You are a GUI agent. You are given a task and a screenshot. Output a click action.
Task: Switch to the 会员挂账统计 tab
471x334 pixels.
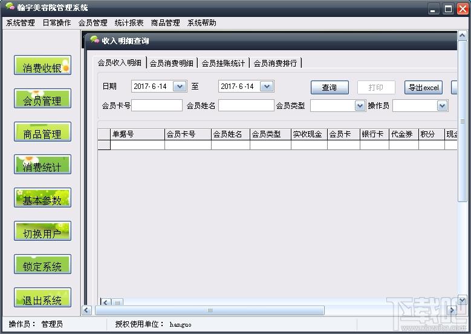coord(223,63)
